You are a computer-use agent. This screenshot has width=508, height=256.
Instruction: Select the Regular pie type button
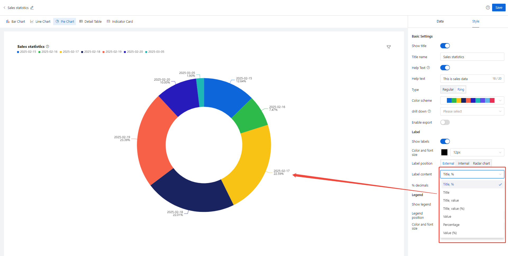[x=448, y=90]
